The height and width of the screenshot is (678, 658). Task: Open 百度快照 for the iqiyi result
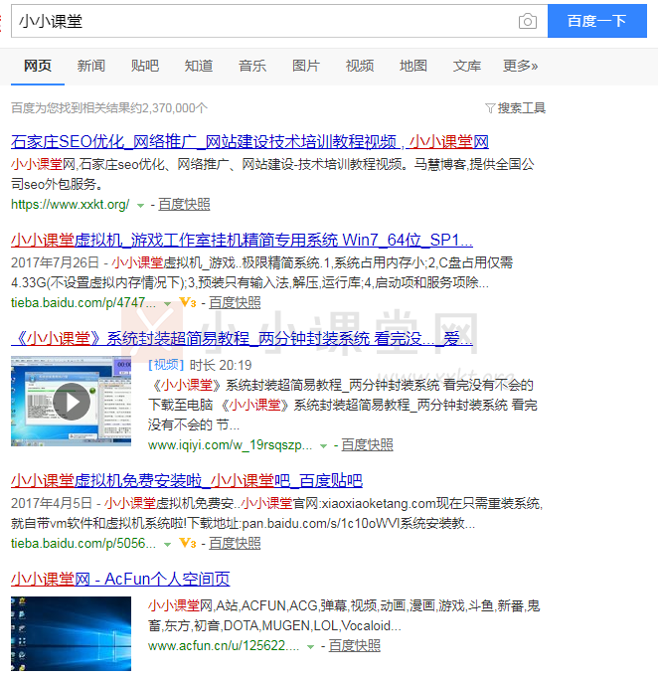(x=367, y=445)
